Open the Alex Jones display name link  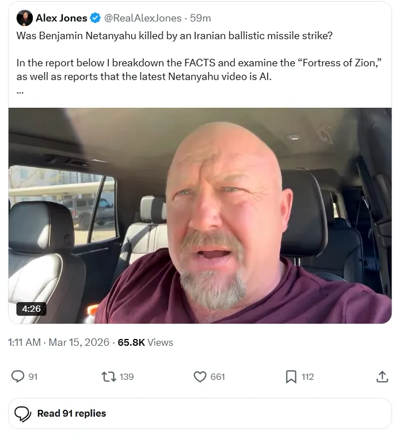62,18
